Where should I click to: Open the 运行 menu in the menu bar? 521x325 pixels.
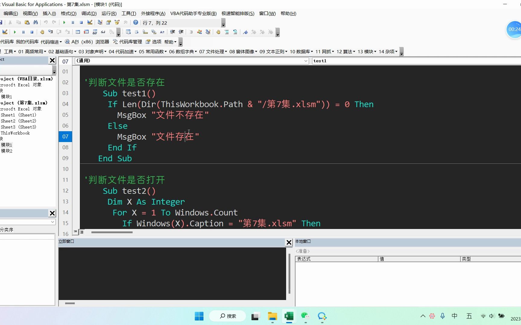pyautogui.click(x=109, y=13)
